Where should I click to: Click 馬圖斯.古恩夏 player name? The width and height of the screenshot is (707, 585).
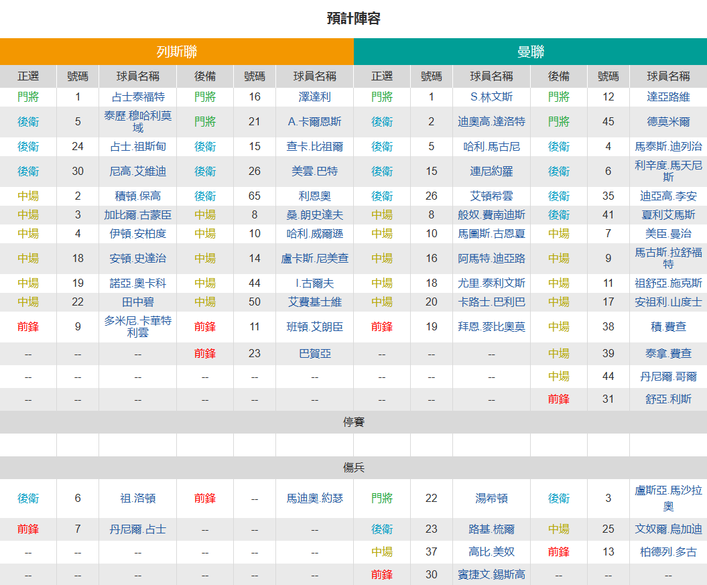pyautogui.click(x=491, y=233)
